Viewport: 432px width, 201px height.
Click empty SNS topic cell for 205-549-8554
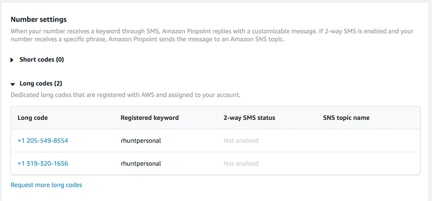[x=367, y=141]
